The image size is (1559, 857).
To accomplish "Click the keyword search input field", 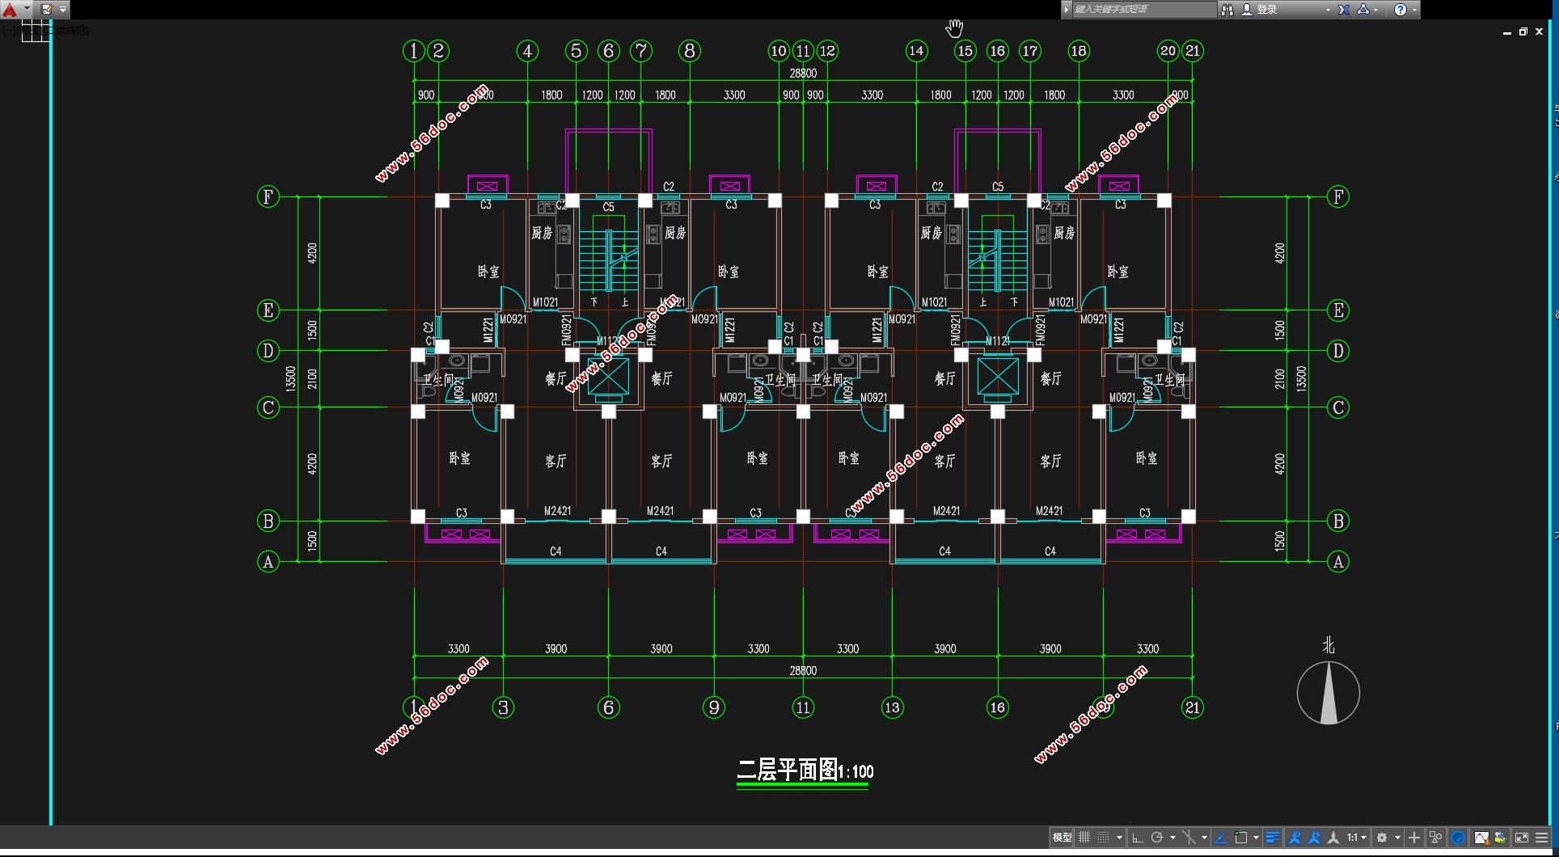I will 1143,10.
